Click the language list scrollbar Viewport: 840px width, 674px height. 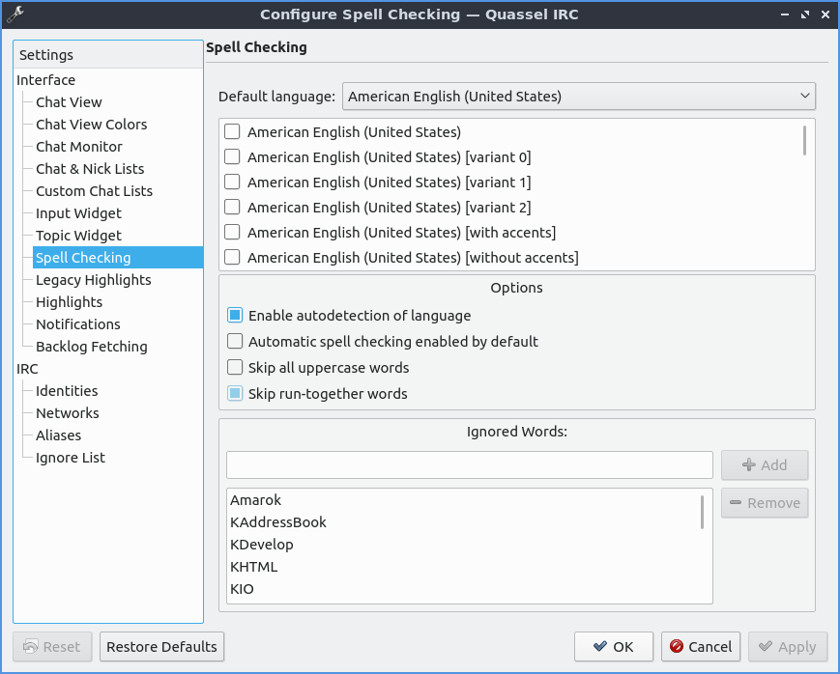[804, 141]
